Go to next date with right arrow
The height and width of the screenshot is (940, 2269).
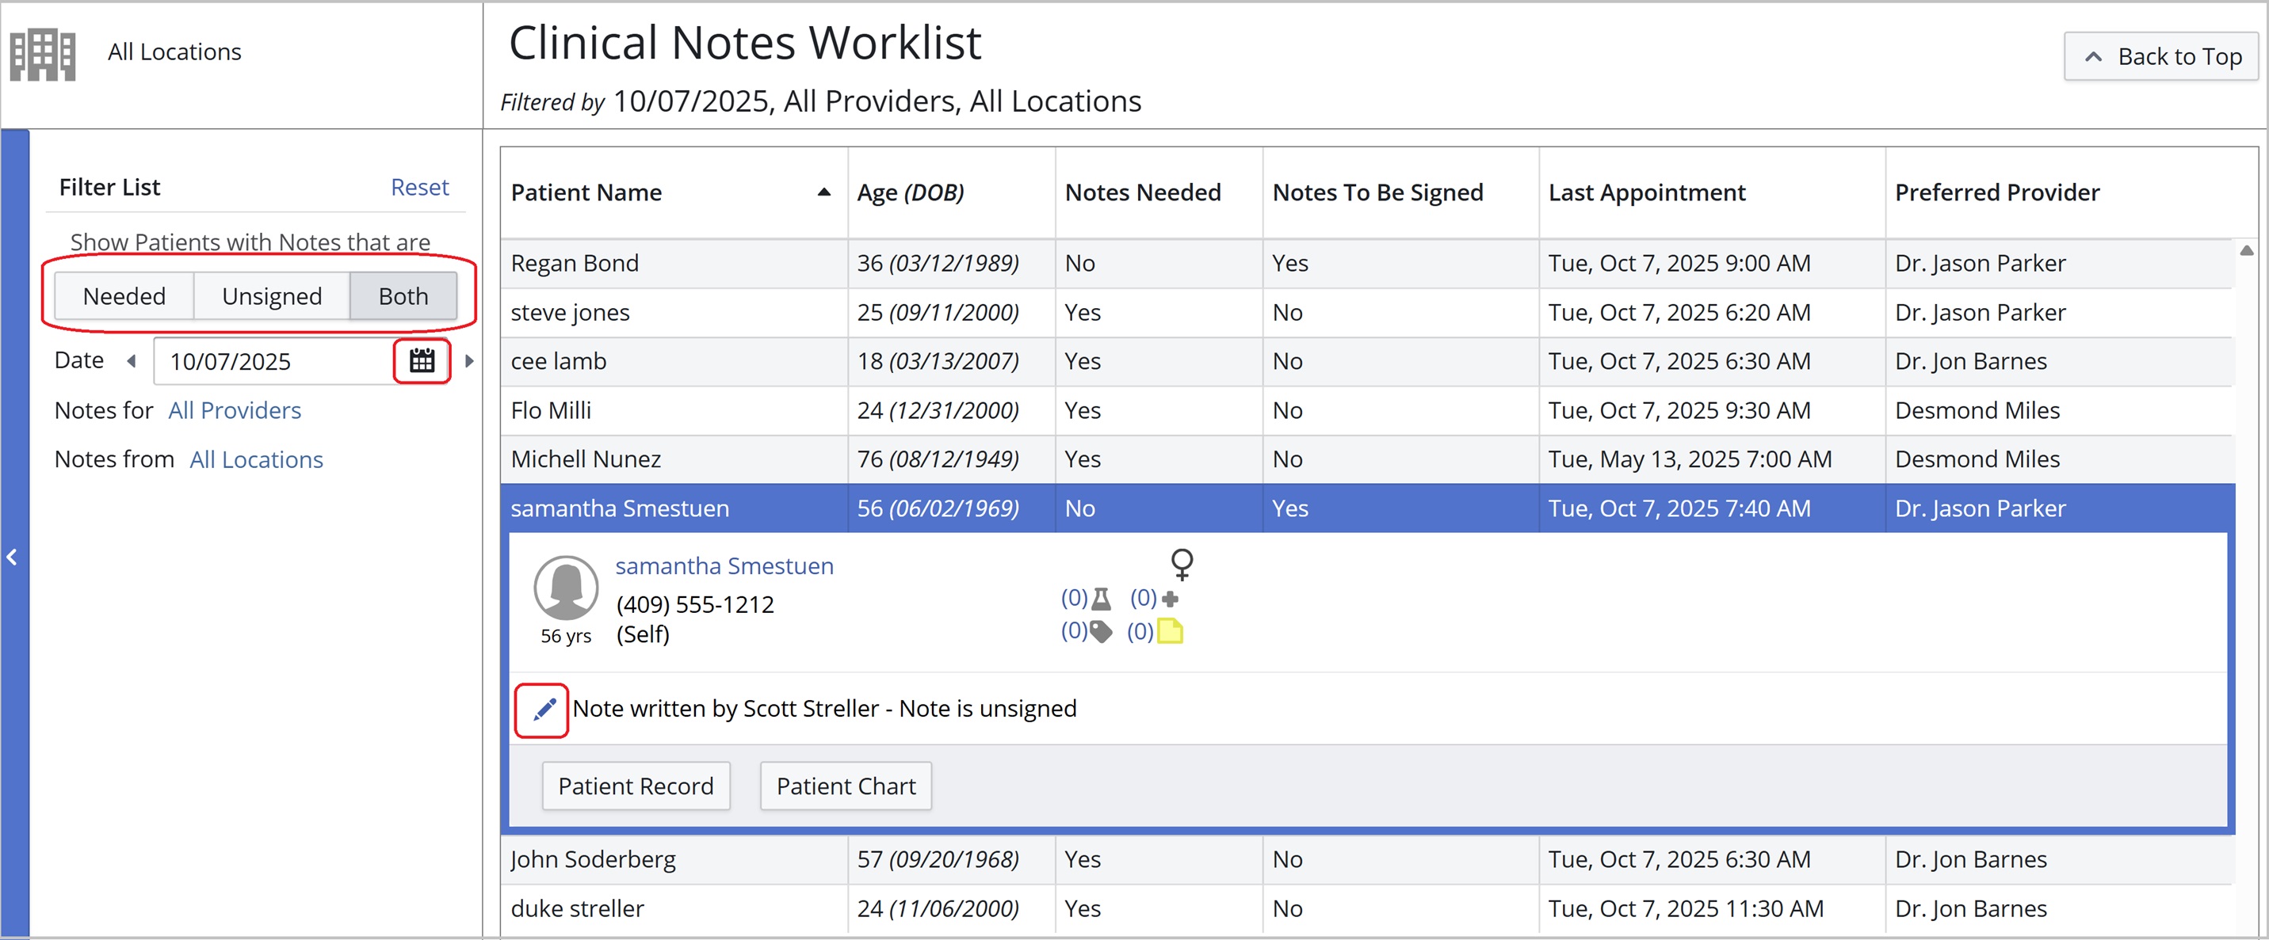click(469, 361)
